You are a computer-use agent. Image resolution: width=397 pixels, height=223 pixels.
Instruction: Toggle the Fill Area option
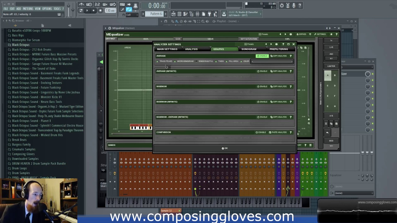click(232, 61)
